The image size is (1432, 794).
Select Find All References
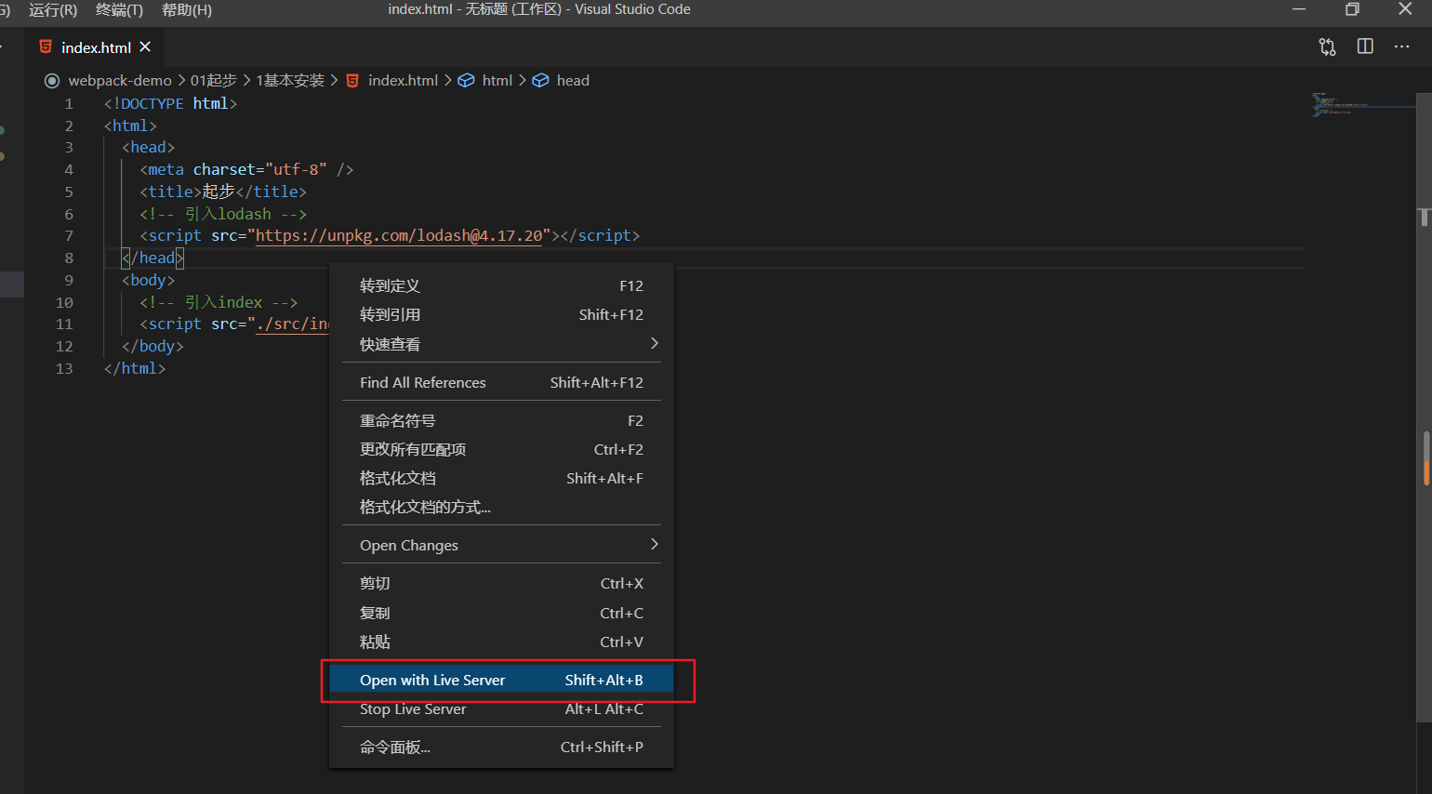coord(502,382)
